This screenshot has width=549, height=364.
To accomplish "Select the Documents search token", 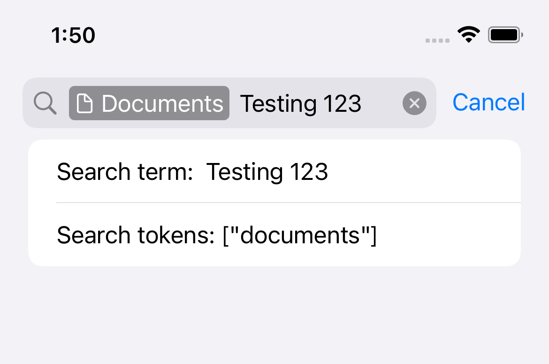I will (x=149, y=103).
